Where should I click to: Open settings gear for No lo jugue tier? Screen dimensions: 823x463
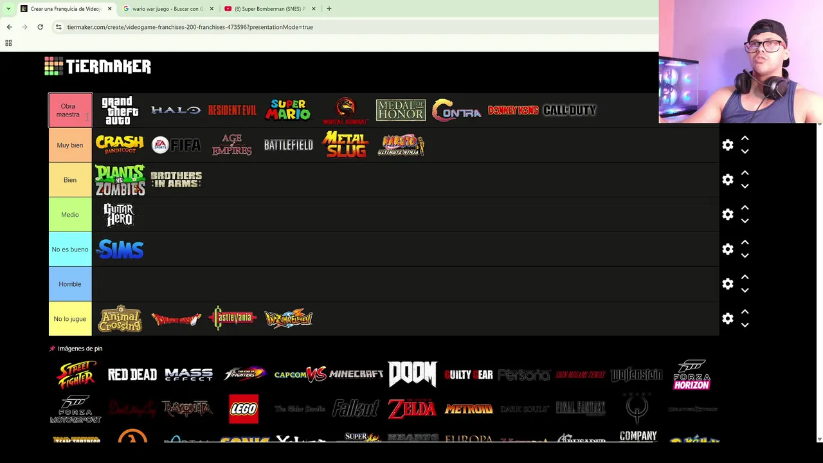(727, 319)
